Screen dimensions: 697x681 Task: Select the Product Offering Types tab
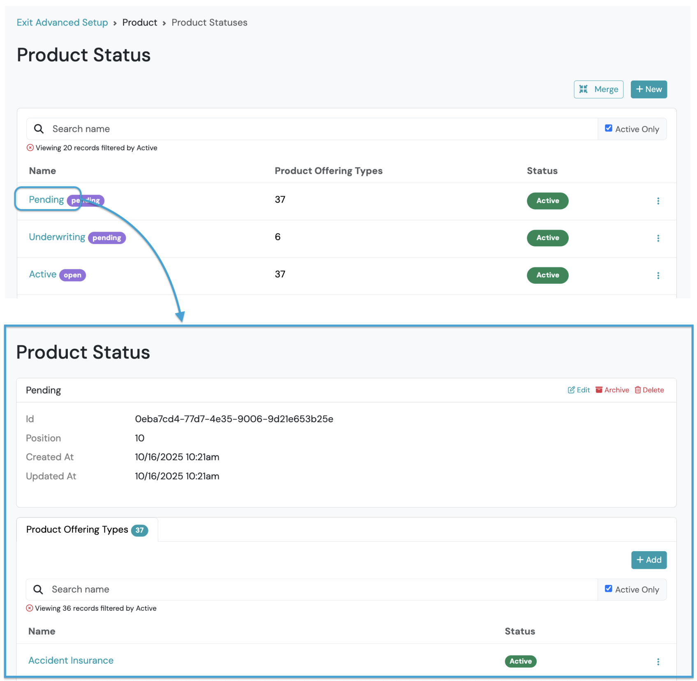coord(87,529)
